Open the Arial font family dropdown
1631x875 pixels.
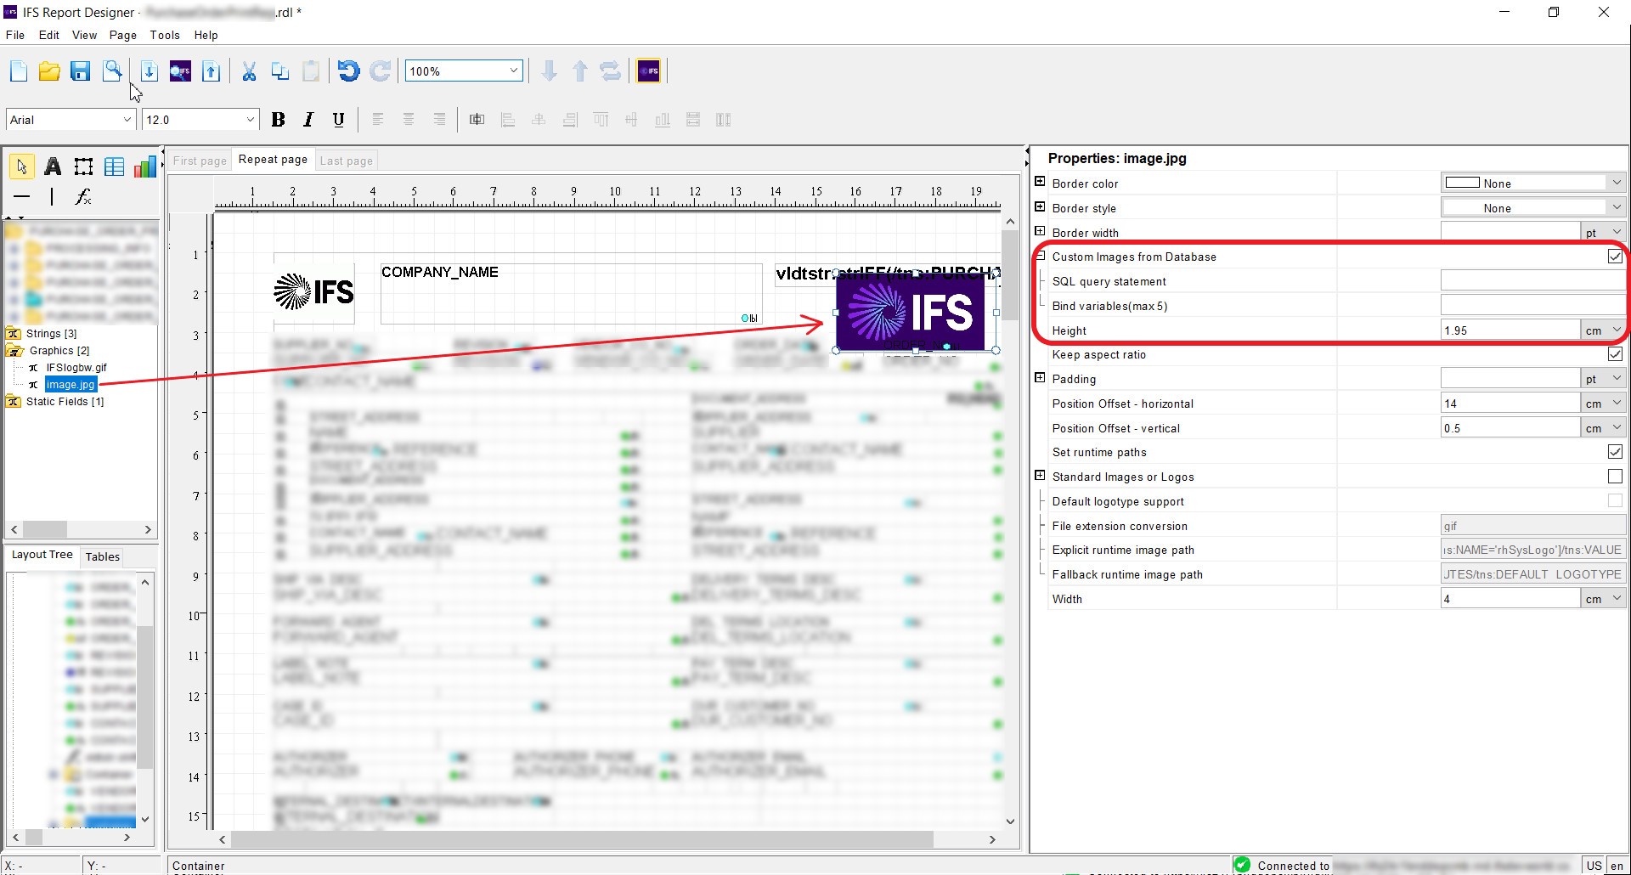click(125, 119)
